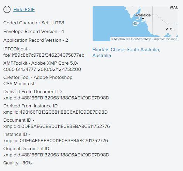Viewport: 183px width, 171px height.
Task: Click the Adelaide city dot on the map
Action: 143,18
